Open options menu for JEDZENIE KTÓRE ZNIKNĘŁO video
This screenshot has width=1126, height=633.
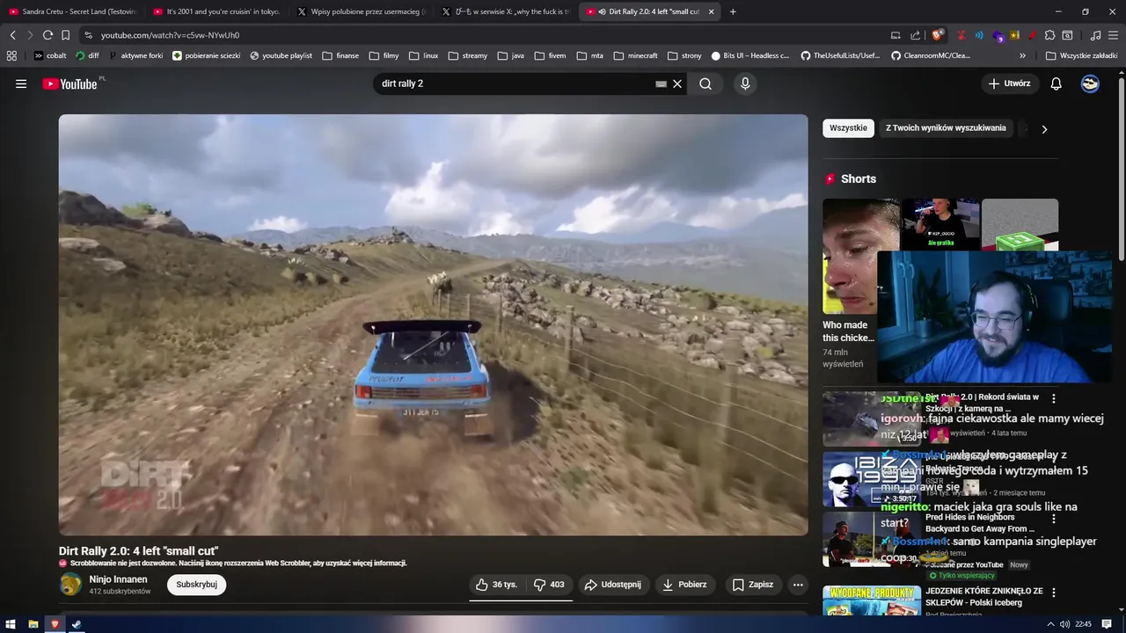1054,593
